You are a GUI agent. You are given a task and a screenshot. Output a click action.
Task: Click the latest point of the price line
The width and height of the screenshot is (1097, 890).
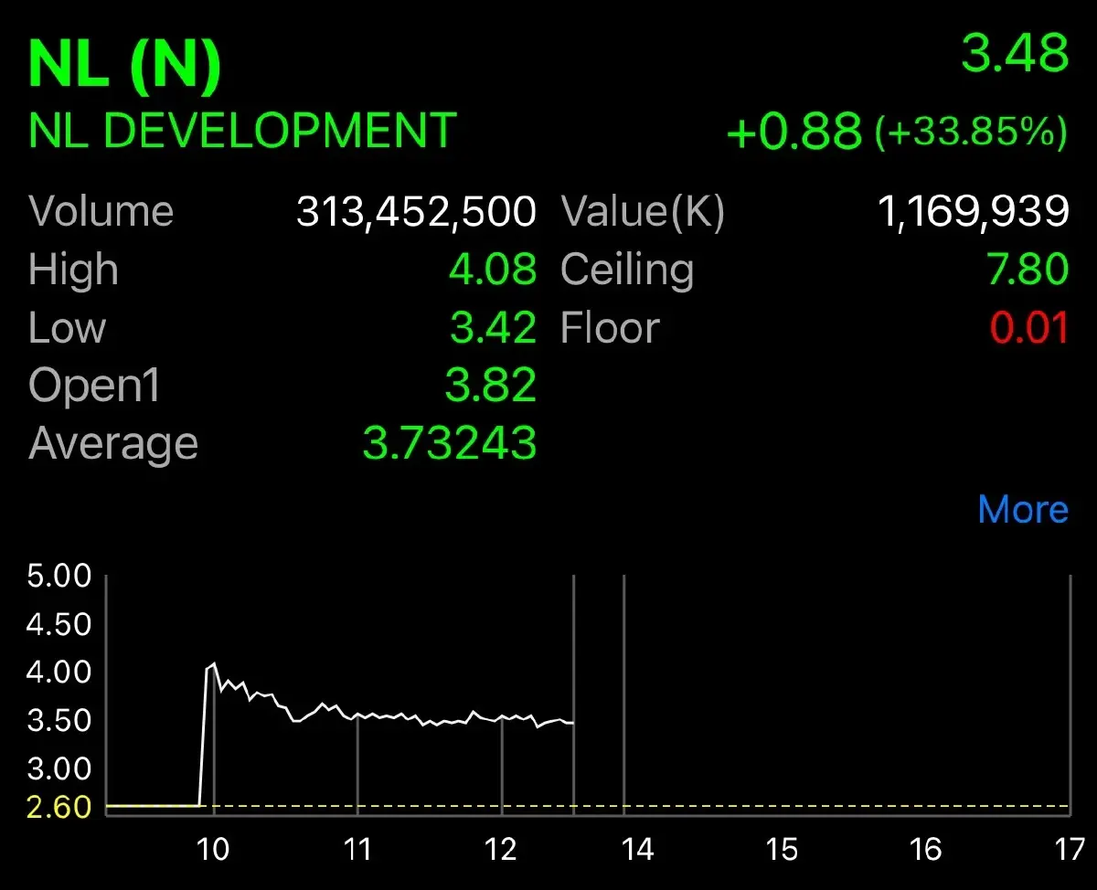coord(572,723)
